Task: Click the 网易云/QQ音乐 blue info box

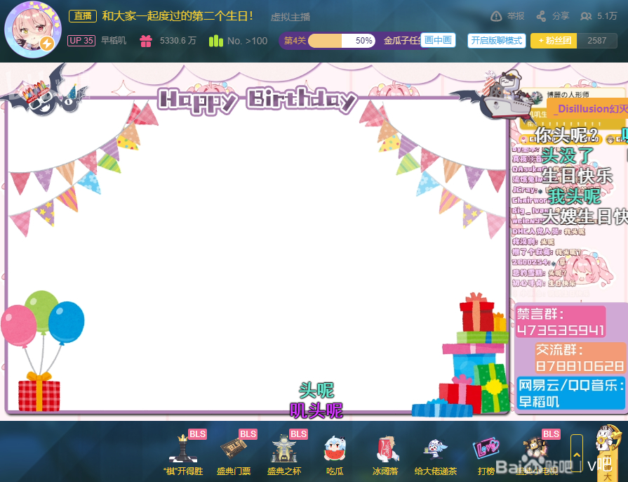Action: [x=571, y=393]
